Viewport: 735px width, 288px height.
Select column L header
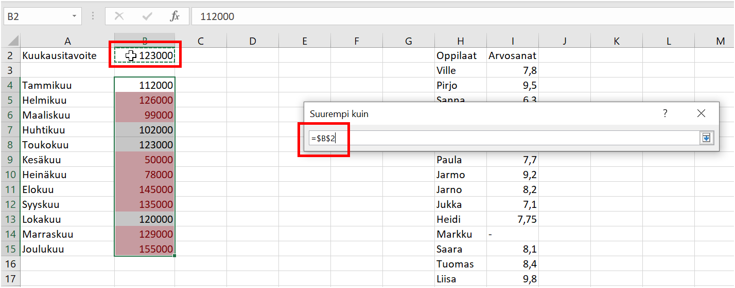coord(669,42)
